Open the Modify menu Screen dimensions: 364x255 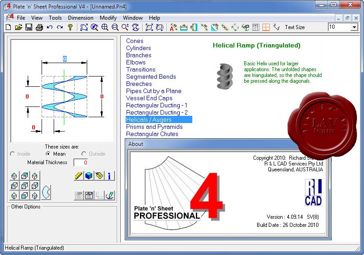108,18
